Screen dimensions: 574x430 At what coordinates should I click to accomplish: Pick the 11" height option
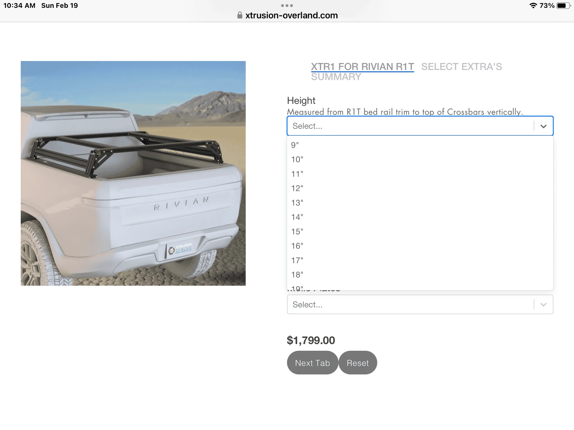click(420, 174)
